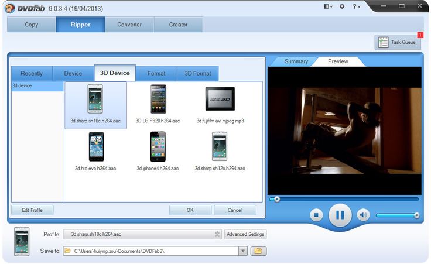Choose the 3D.LG.P920.h264.aac phone icon
This screenshot has height=264, width=431.
(158, 99)
